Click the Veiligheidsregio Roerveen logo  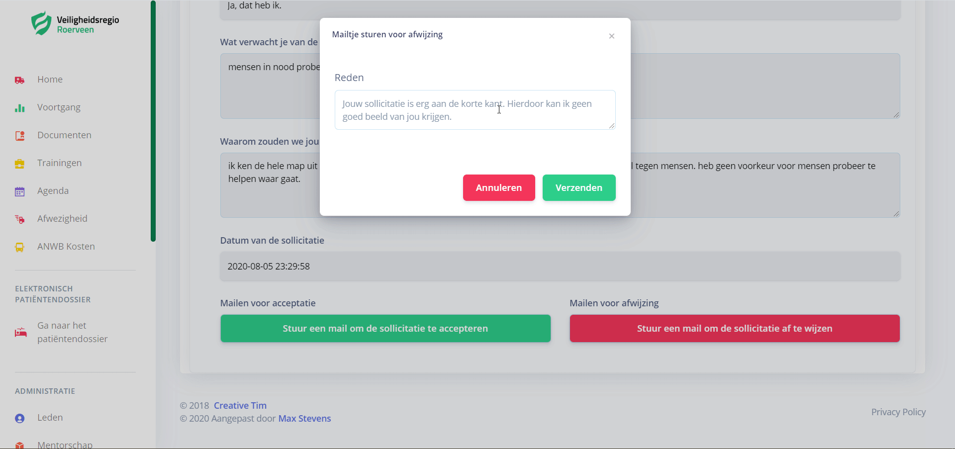coord(75,24)
